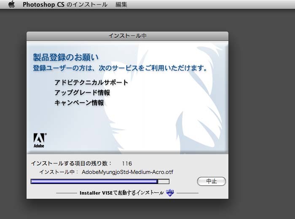The width and height of the screenshot is (295, 219).
Task: Click the 中止 button to cancel installation
Action: pos(212,181)
